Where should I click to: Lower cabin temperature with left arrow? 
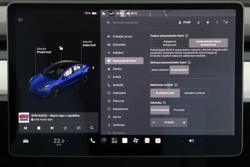pos(50,141)
